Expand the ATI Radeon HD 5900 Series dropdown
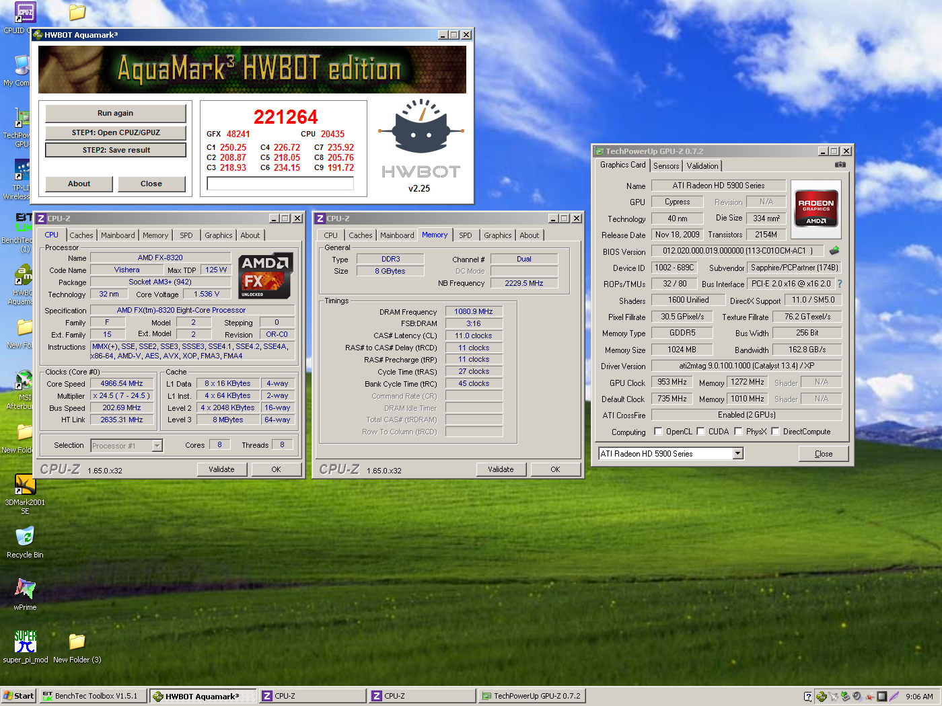 pos(738,454)
